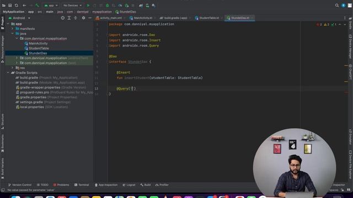Viewport: 353px width, 198px height.
Task: Toggle the Build Variants tool window
Action: pyautogui.click(x=2, y=168)
